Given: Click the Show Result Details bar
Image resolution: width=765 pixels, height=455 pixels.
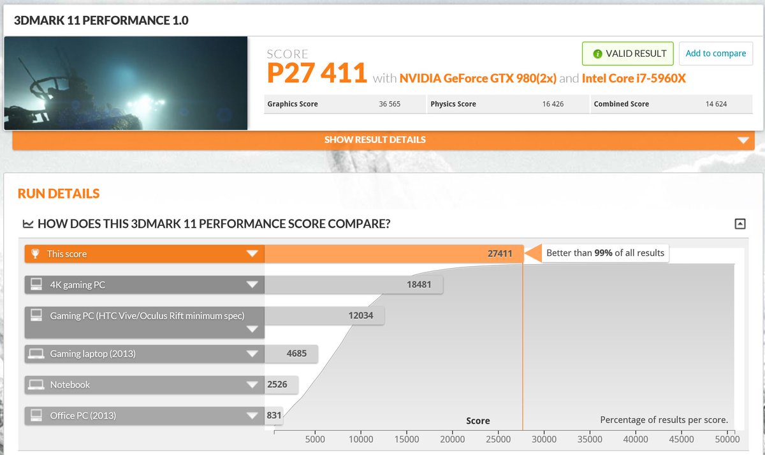Looking at the screenshot, I should click(x=383, y=140).
